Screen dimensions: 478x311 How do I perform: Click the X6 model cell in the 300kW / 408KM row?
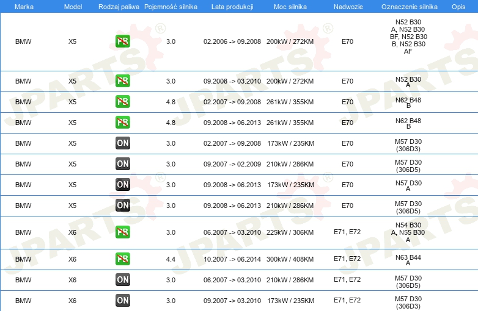tap(72, 259)
